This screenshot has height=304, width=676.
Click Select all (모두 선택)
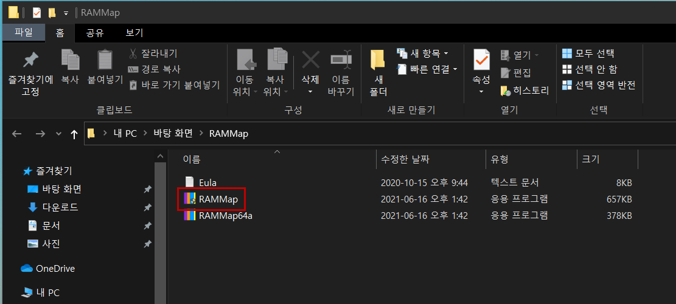[588, 54]
